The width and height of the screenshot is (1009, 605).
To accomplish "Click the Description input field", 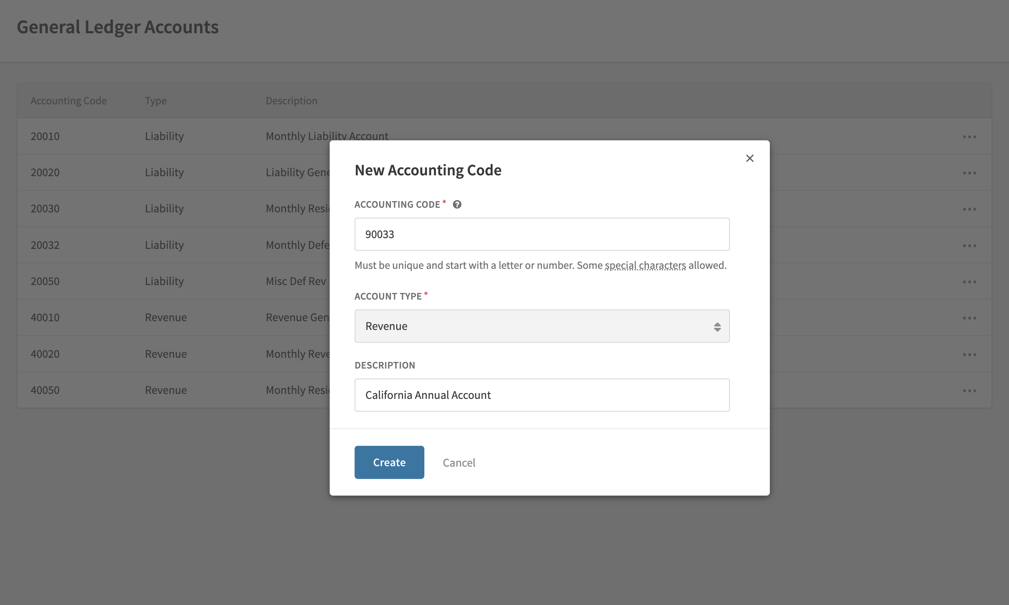I will tap(542, 395).
